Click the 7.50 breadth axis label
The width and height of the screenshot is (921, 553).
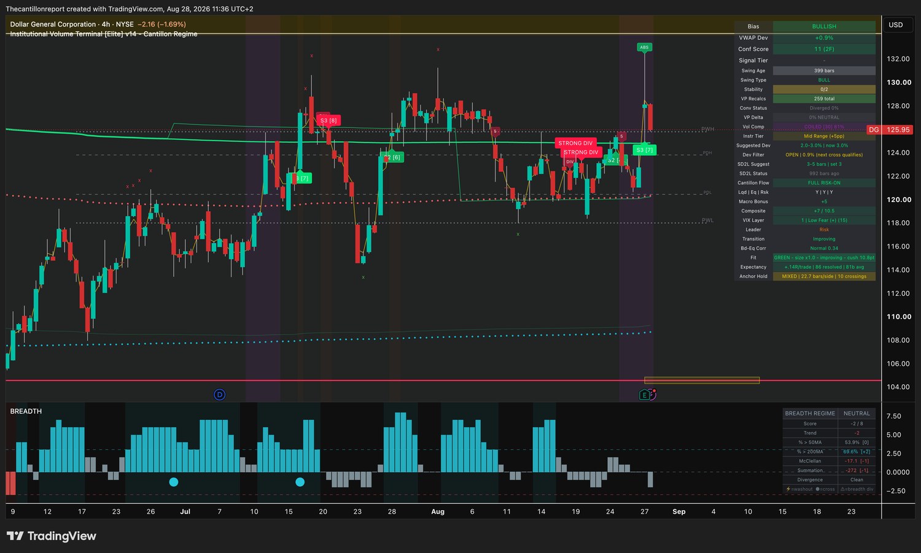(x=894, y=416)
